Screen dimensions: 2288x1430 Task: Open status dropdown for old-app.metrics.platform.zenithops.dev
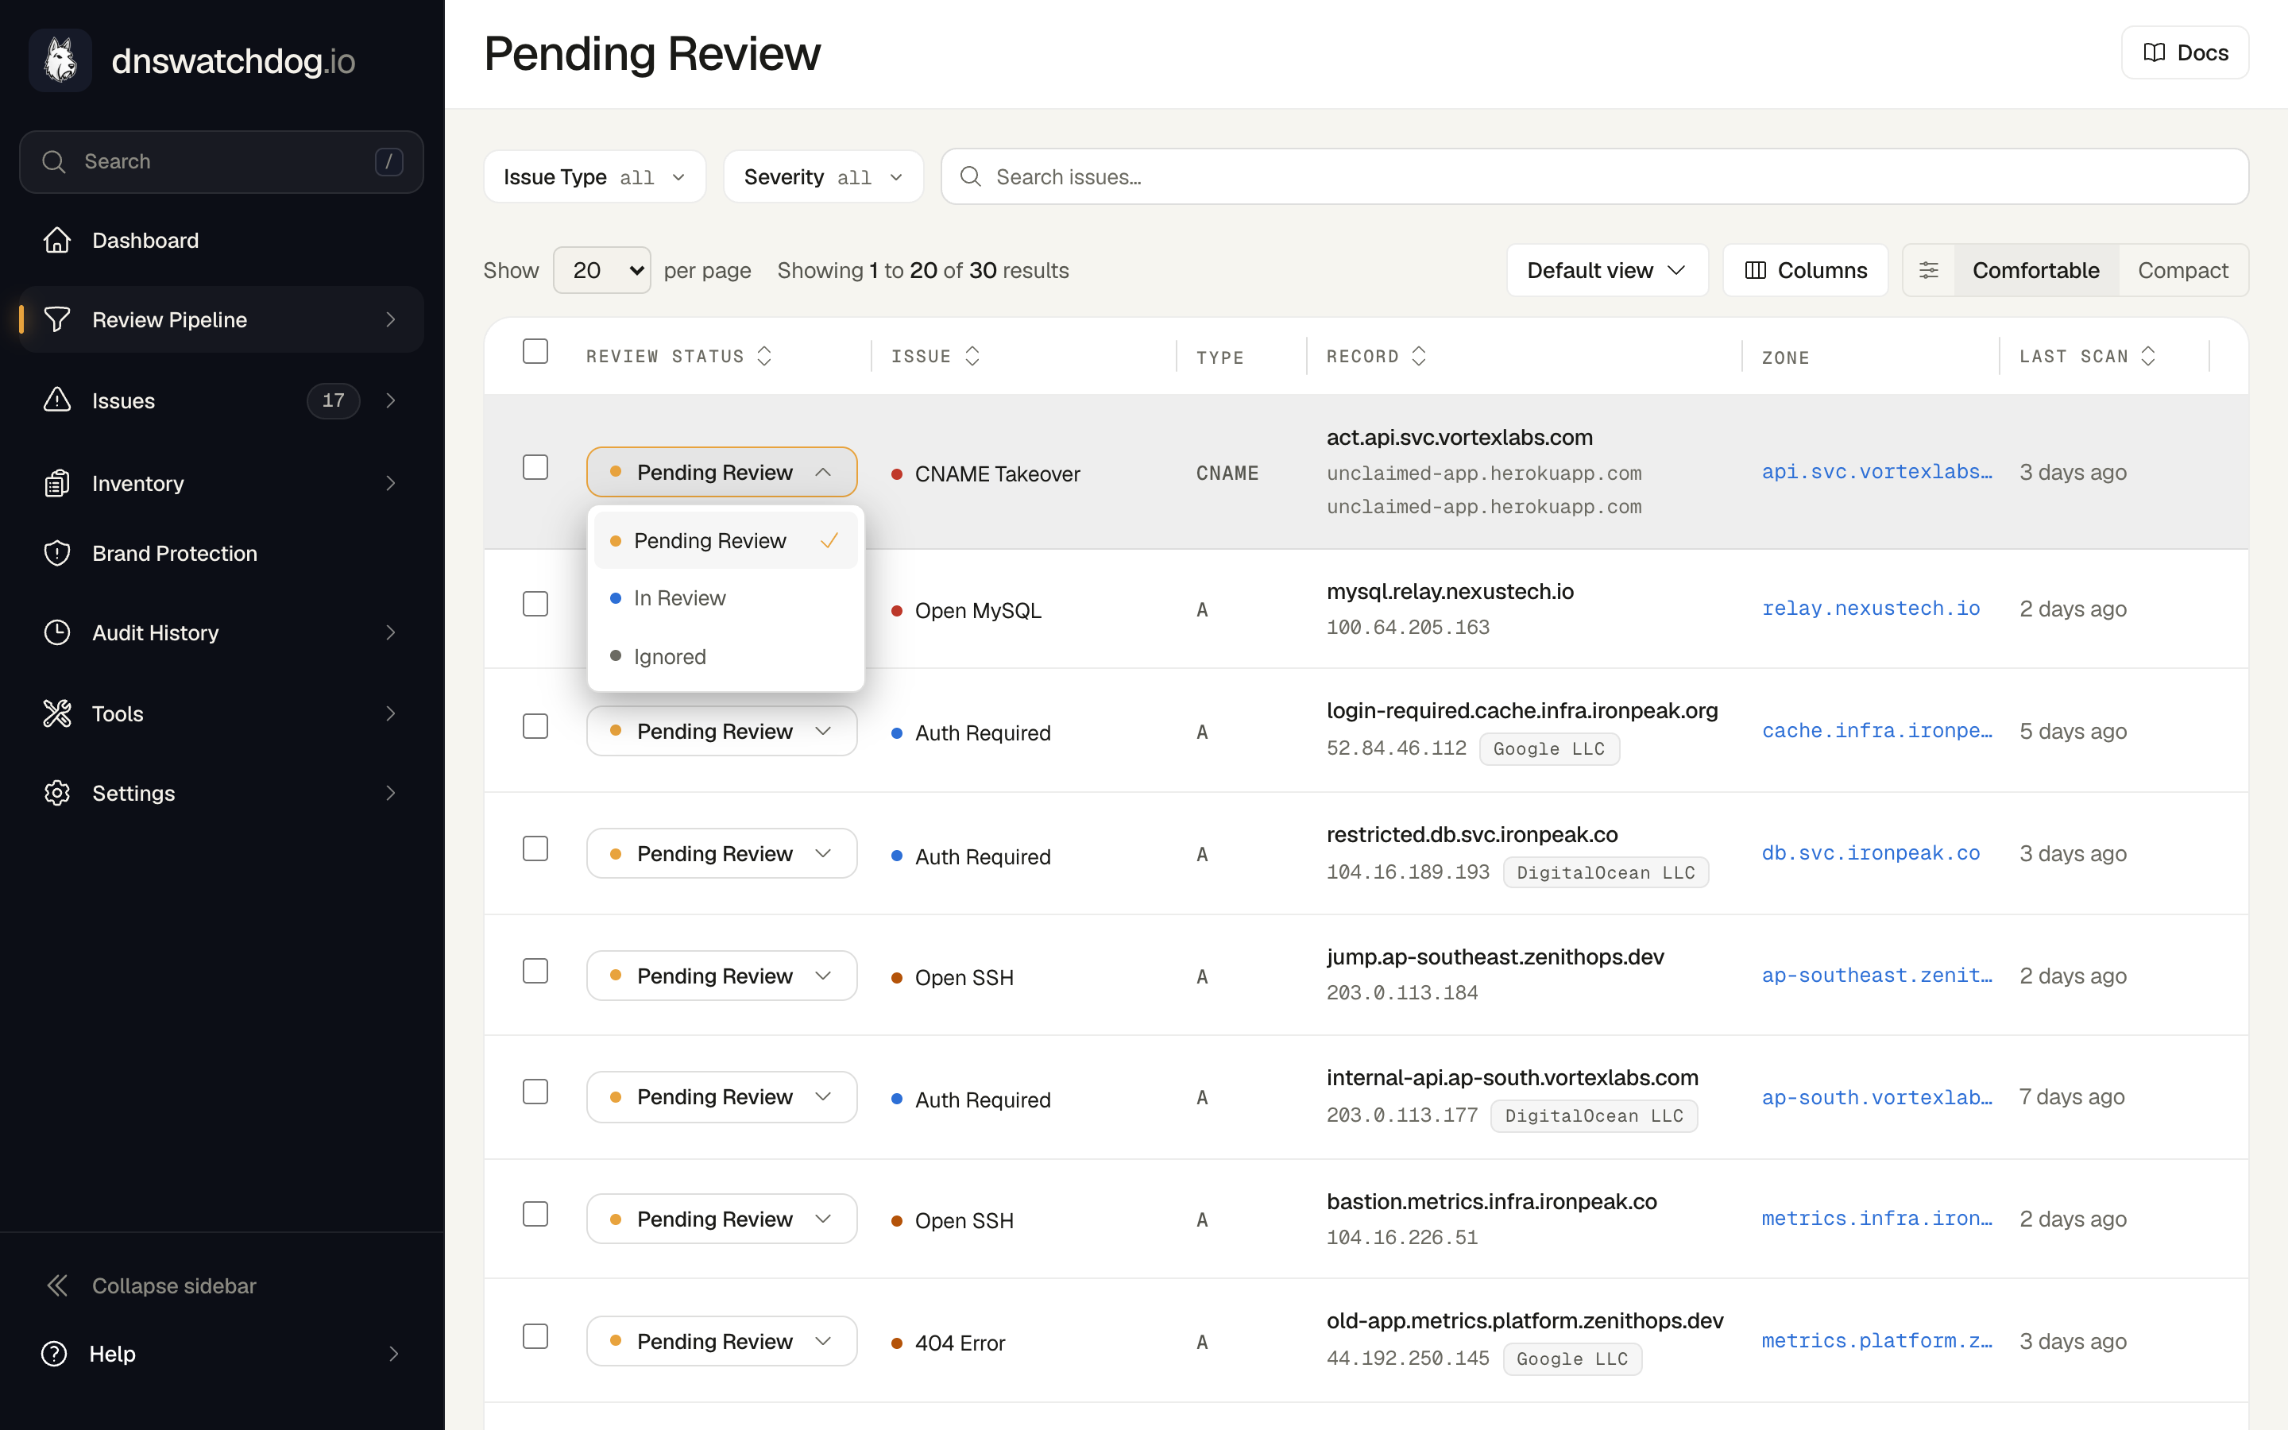[x=721, y=1341]
